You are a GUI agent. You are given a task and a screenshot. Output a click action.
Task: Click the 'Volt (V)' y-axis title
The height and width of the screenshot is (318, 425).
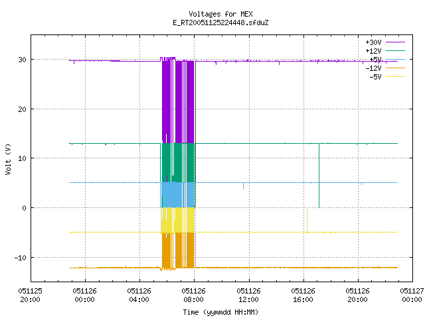coord(9,159)
